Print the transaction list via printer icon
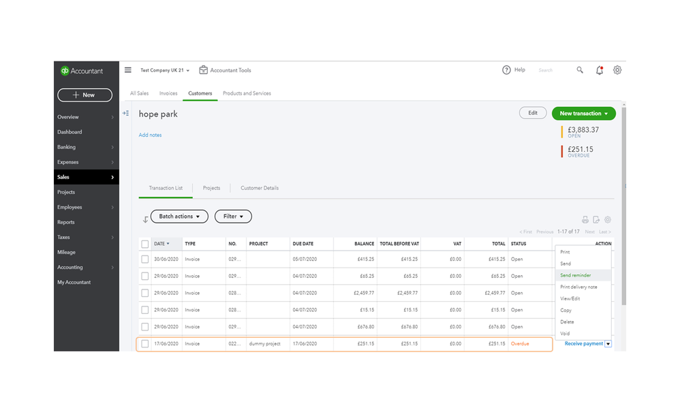This screenshot has height=408, width=680. coord(585,220)
